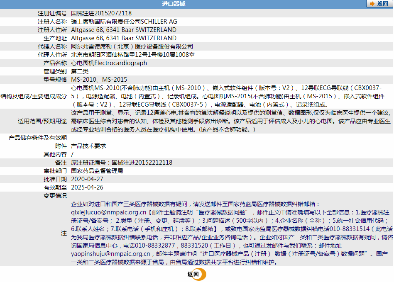Click the 批准日期 label
Screen dimensions: 394x282
(55, 179)
